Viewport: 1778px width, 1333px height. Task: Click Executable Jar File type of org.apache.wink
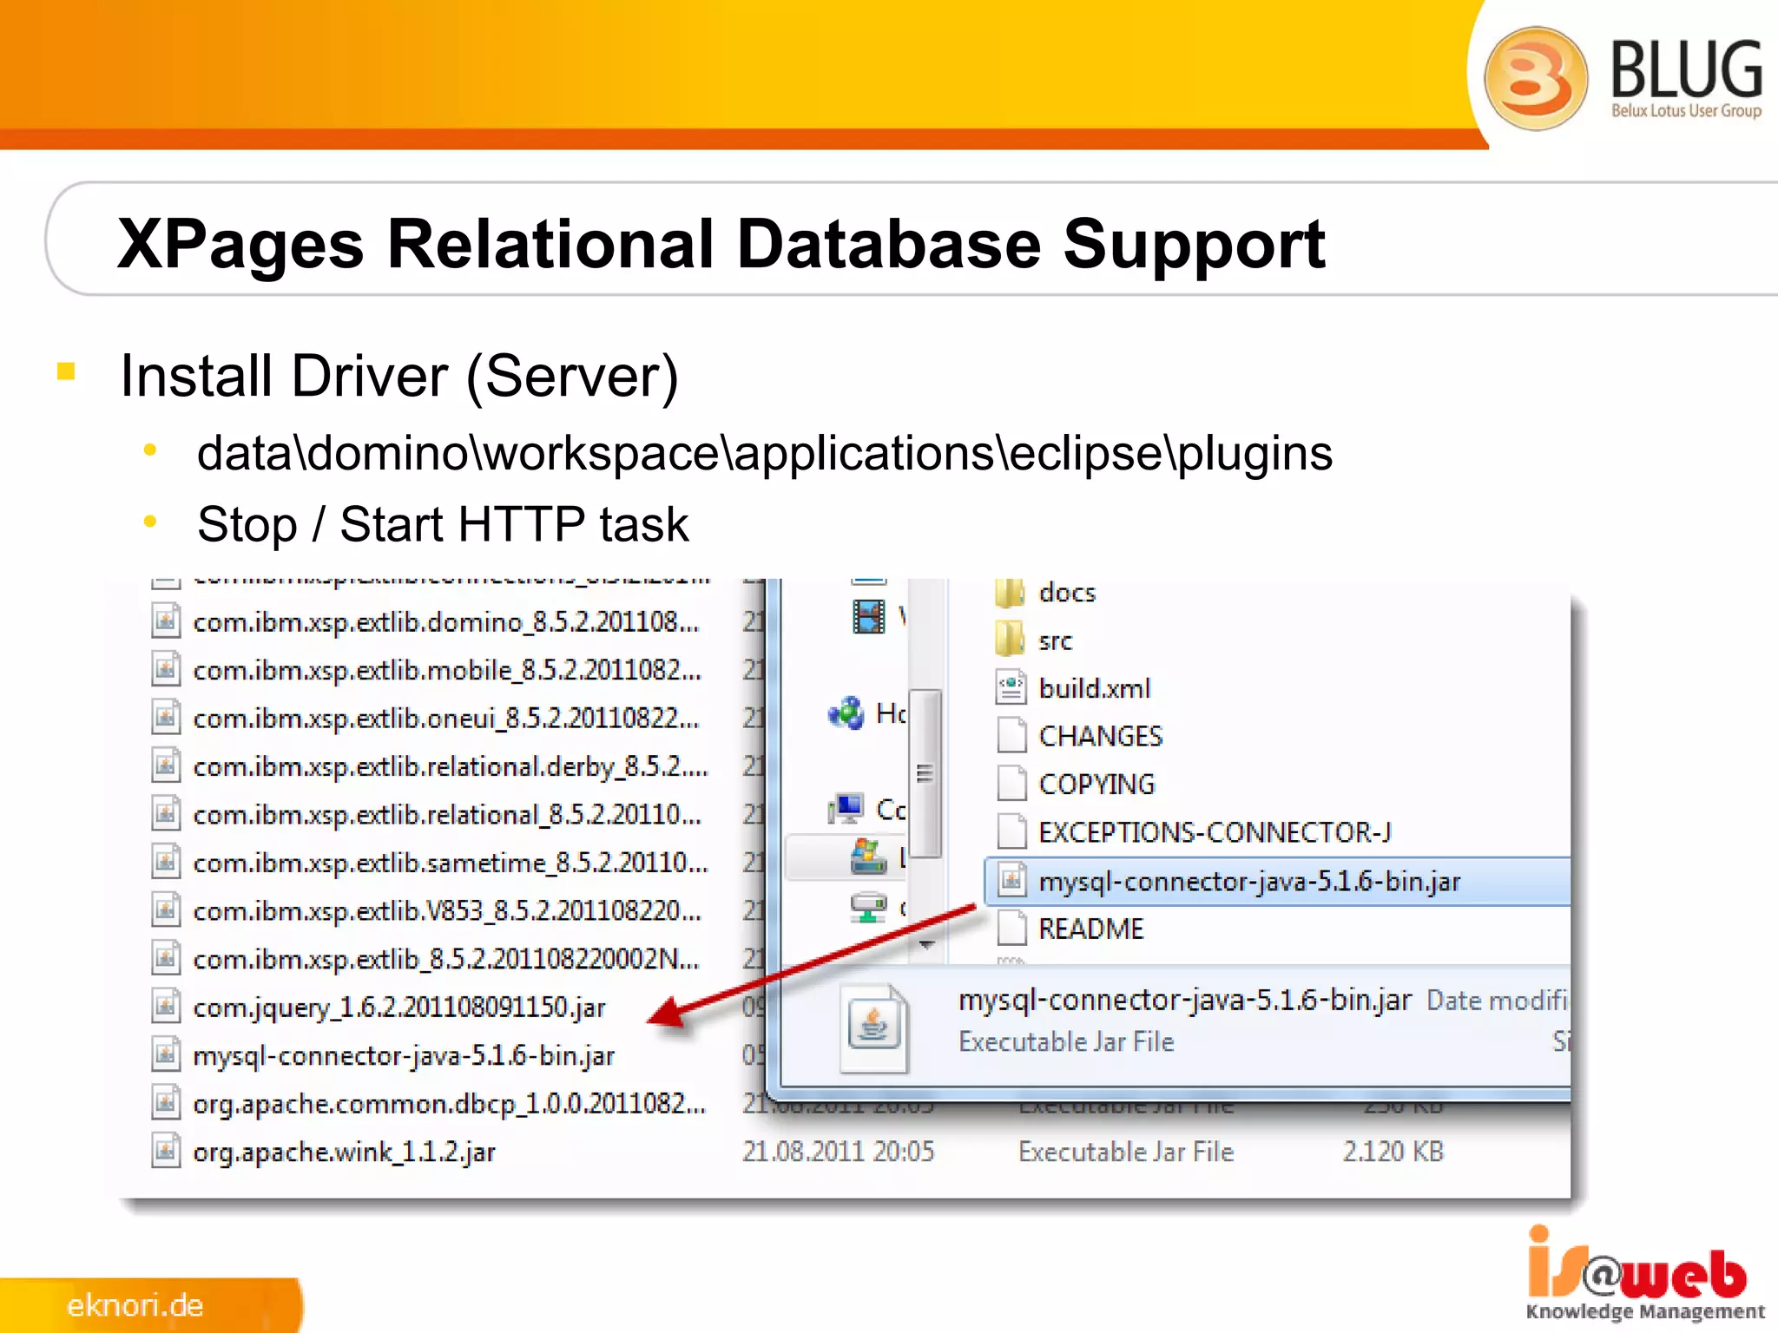[x=1126, y=1152]
